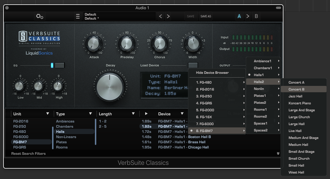
Task: Open the Ambience1 category submenu
Action: coord(263,61)
